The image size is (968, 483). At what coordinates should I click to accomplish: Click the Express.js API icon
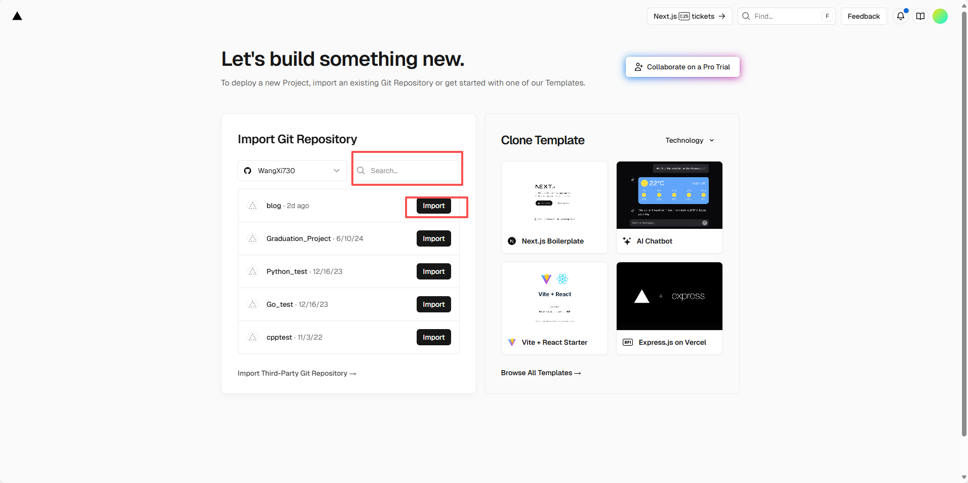click(628, 342)
